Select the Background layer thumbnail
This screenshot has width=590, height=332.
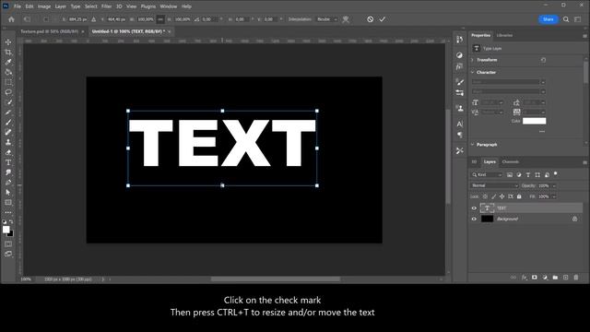[x=487, y=219]
